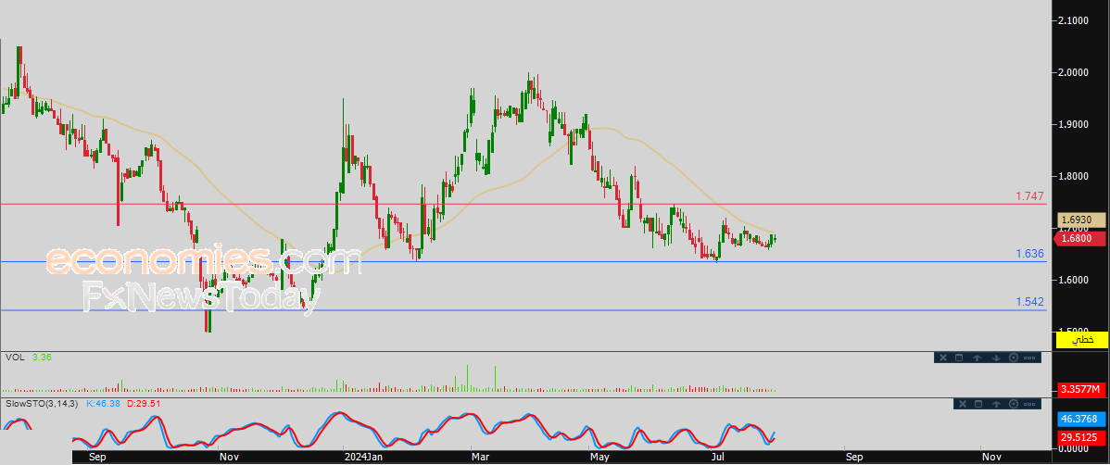Click the 1.6930 moving average price tag
This screenshot has width=1110, height=465.
click(1081, 220)
